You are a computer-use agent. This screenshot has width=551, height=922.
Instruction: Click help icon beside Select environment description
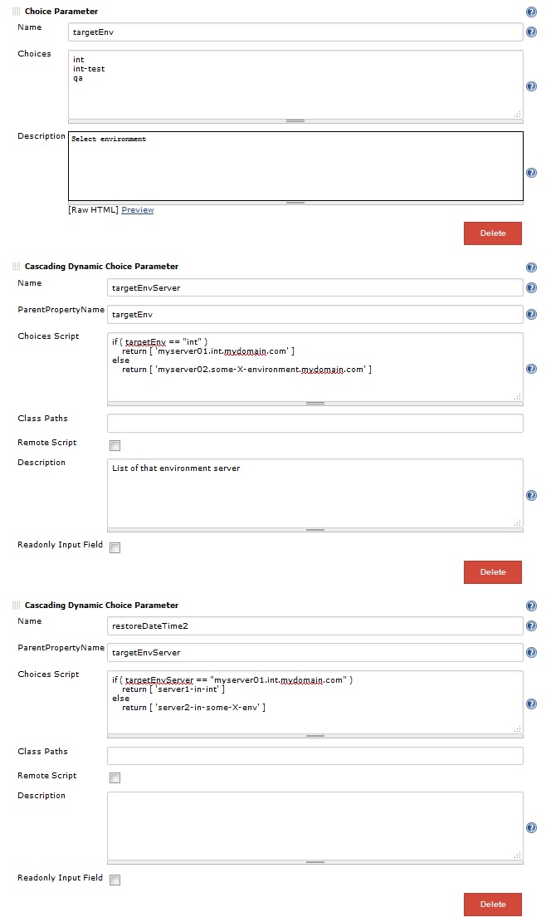click(x=531, y=173)
